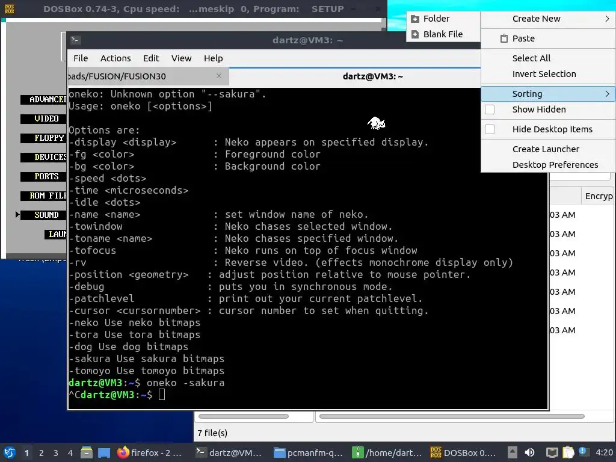Choose Select All in desktop context menu

point(531,58)
